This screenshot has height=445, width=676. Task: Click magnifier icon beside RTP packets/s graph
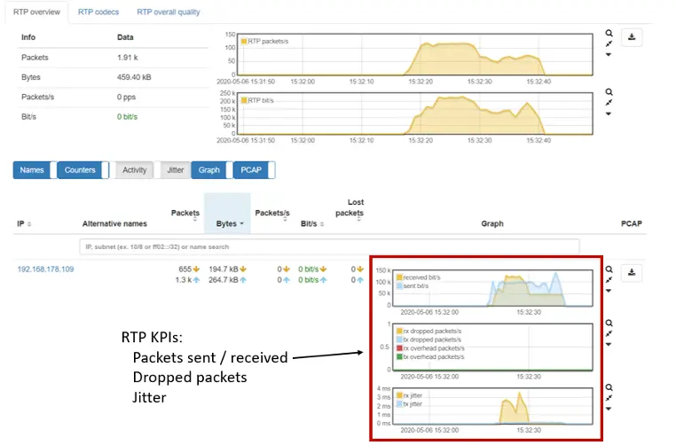pyautogui.click(x=609, y=33)
